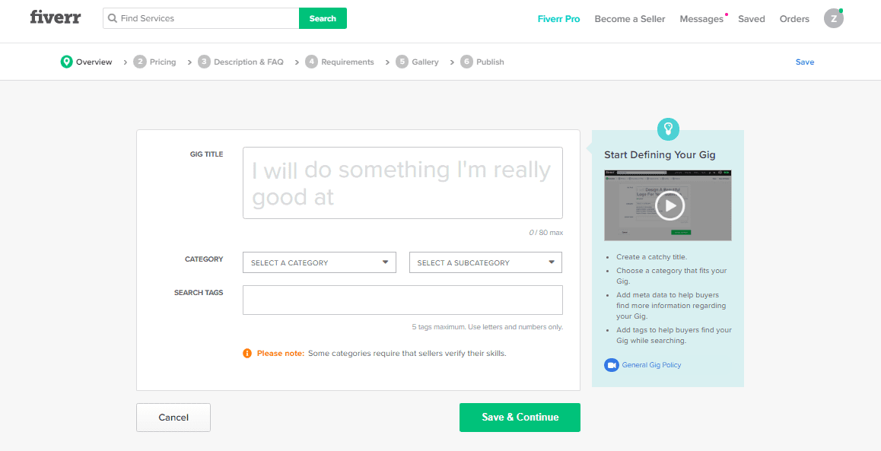Open the user profile avatar
Image resolution: width=881 pixels, height=451 pixels.
click(833, 19)
